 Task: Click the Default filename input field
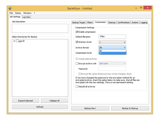[112, 37]
